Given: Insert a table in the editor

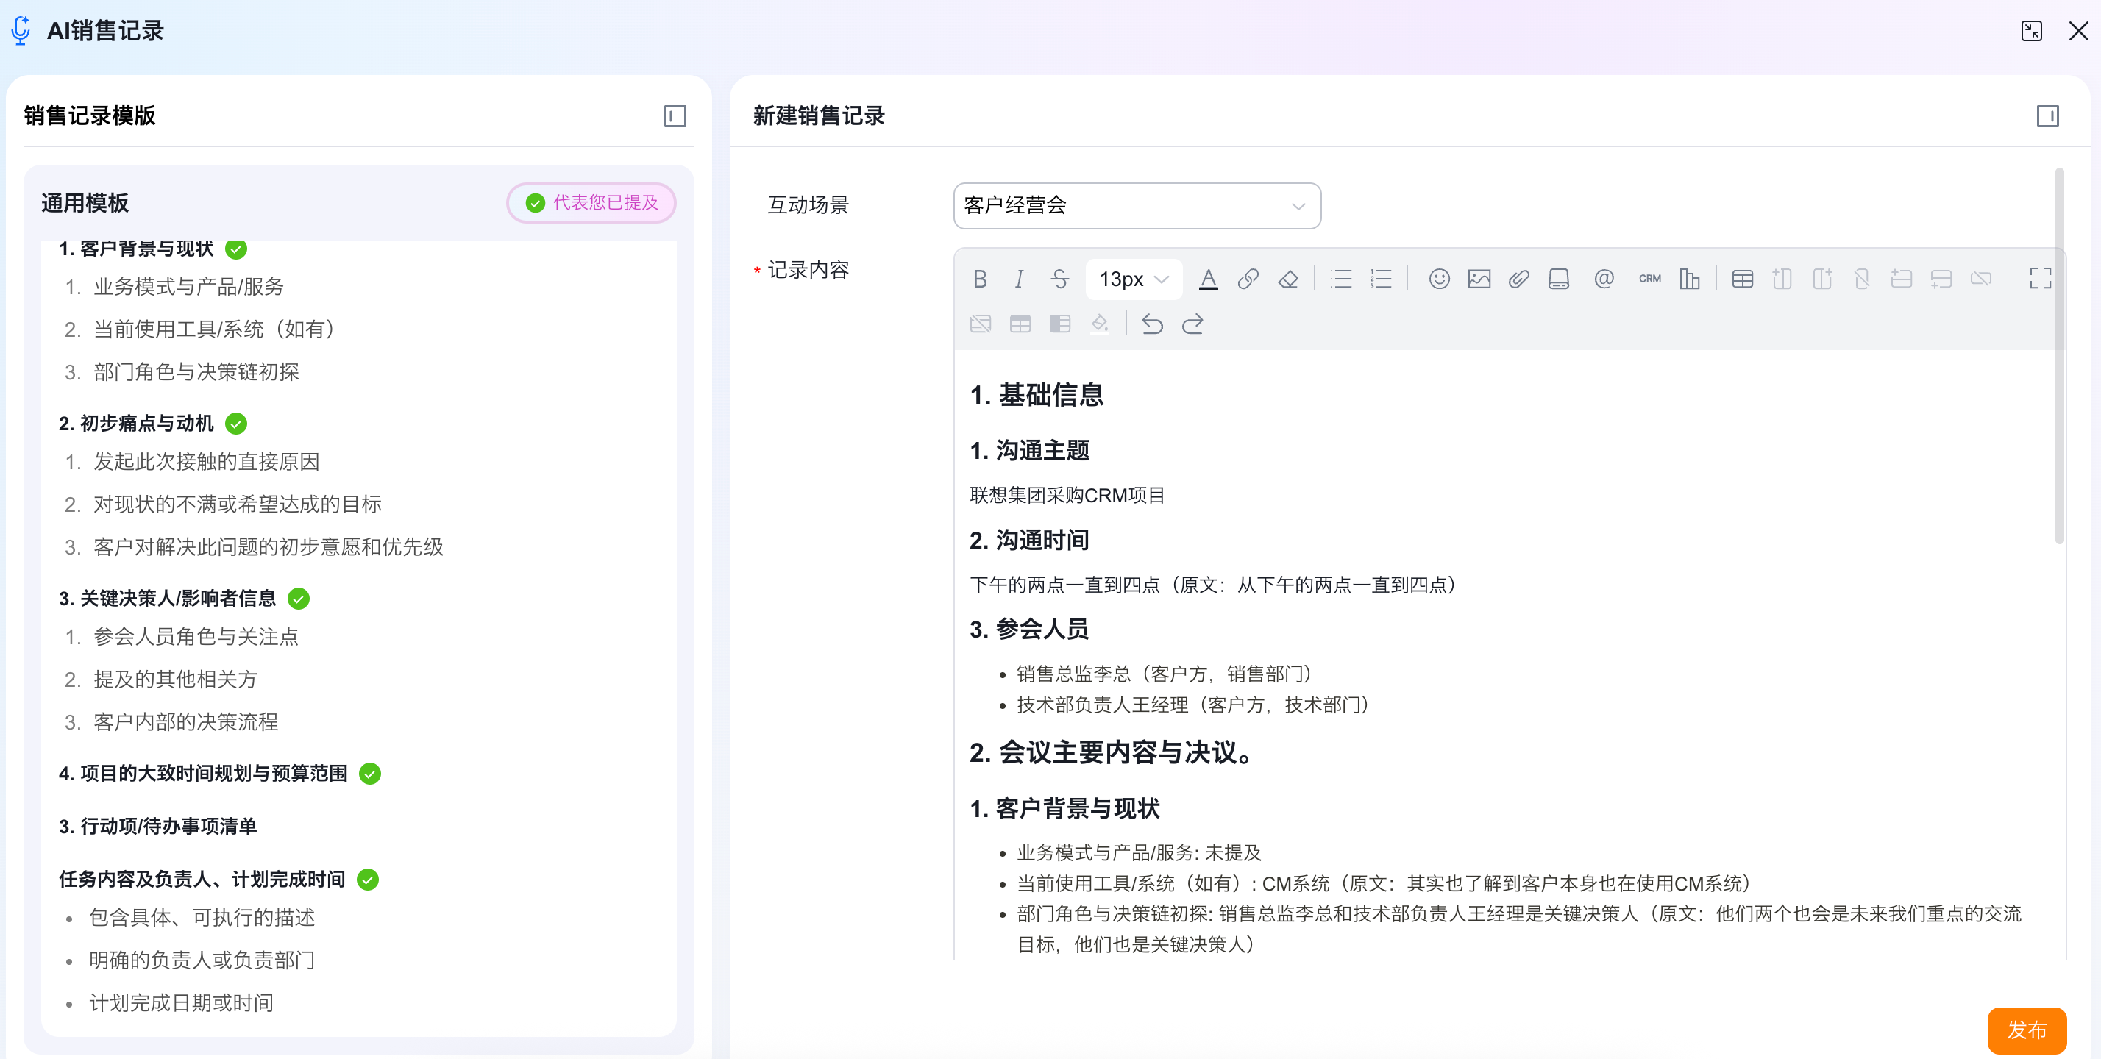Looking at the screenshot, I should [1742, 279].
